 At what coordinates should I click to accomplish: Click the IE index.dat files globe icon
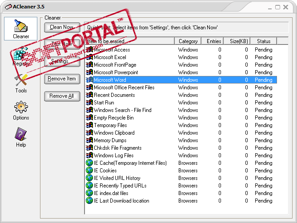pyautogui.click(x=89, y=193)
